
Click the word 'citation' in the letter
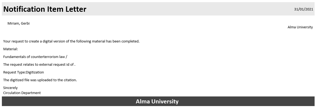pyautogui.click(x=70, y=80)
